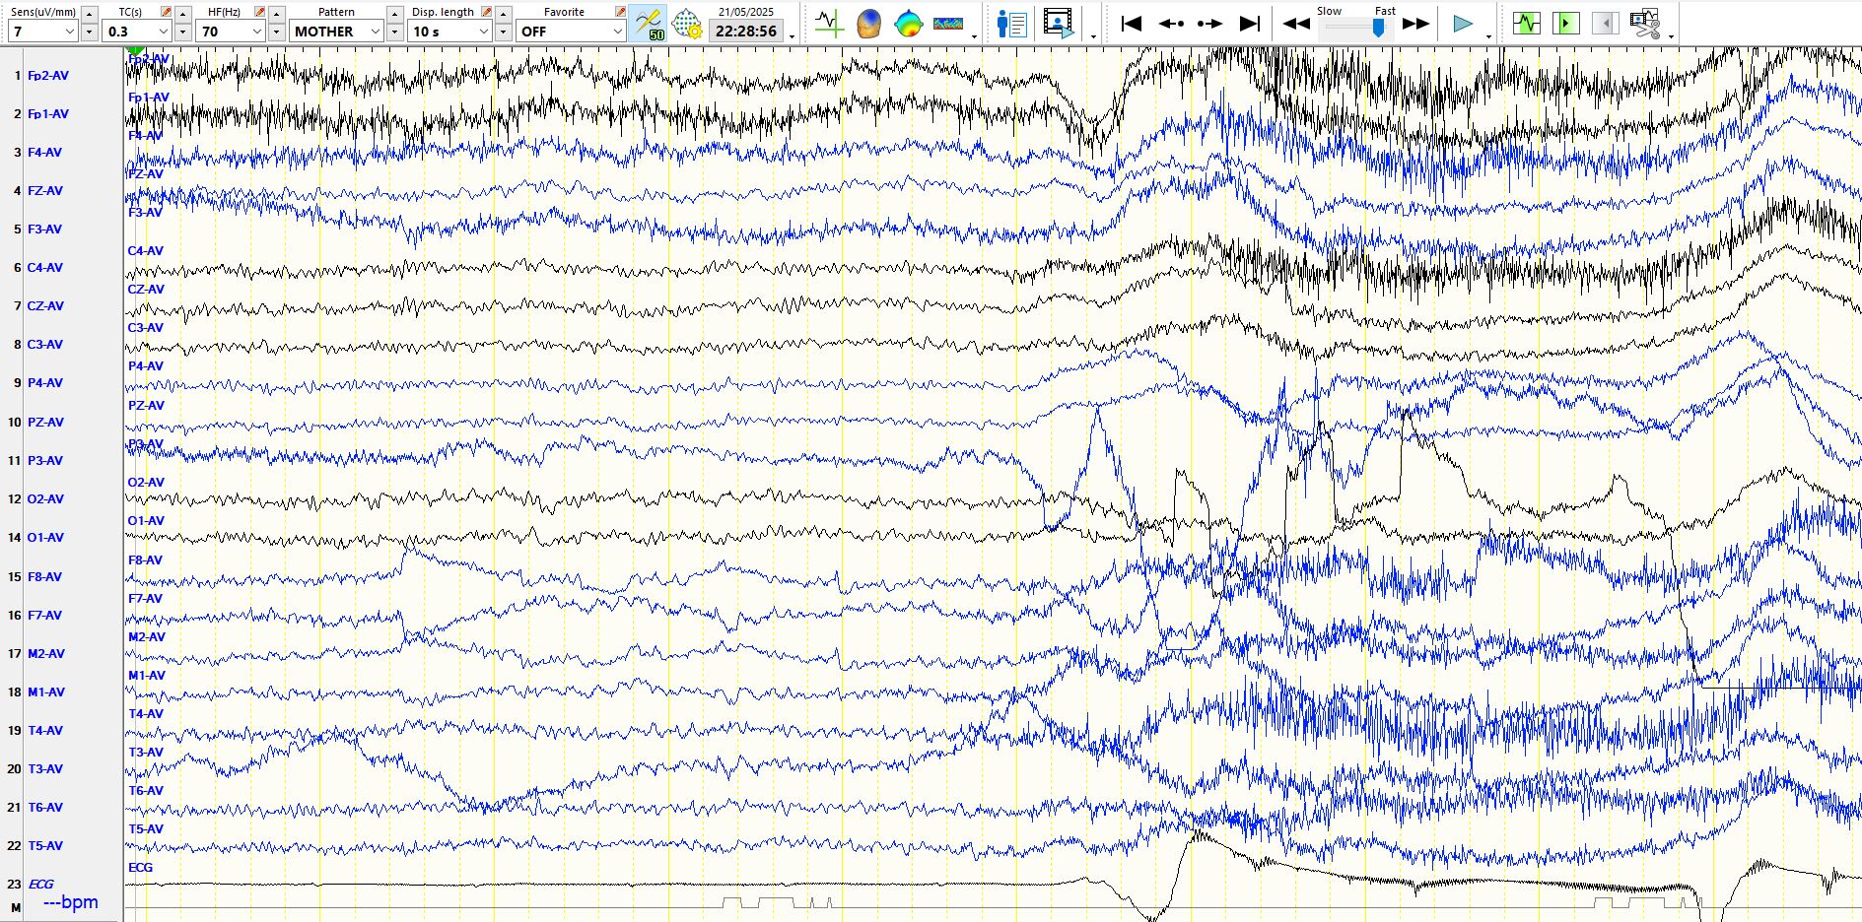1862x922 pixels.
Task: Expand the arrow next to the clip cutting tool
Action: pos(1671,35)
